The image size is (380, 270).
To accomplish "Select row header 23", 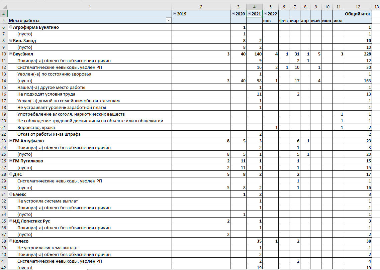I will coord(4,141).
